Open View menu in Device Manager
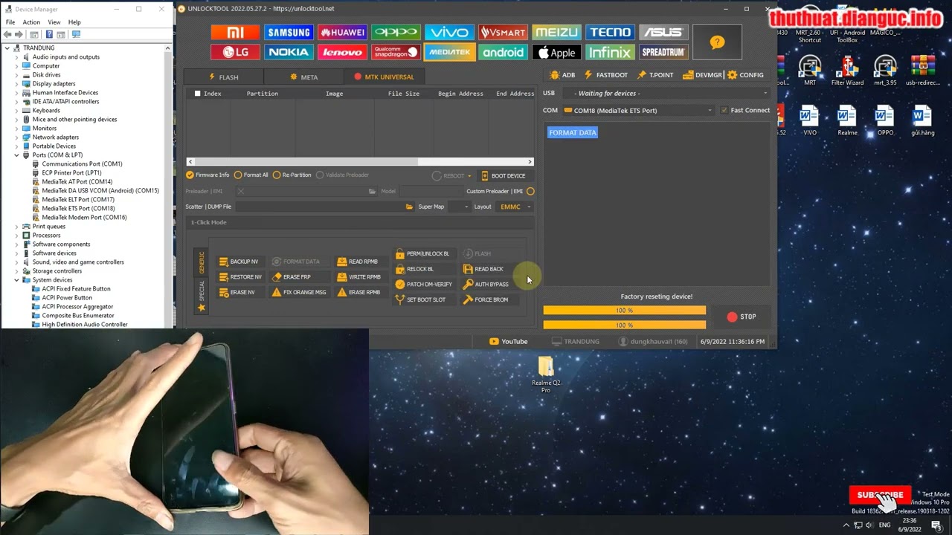The width and height of the screenshot is (952, 535). coord(54,22)
